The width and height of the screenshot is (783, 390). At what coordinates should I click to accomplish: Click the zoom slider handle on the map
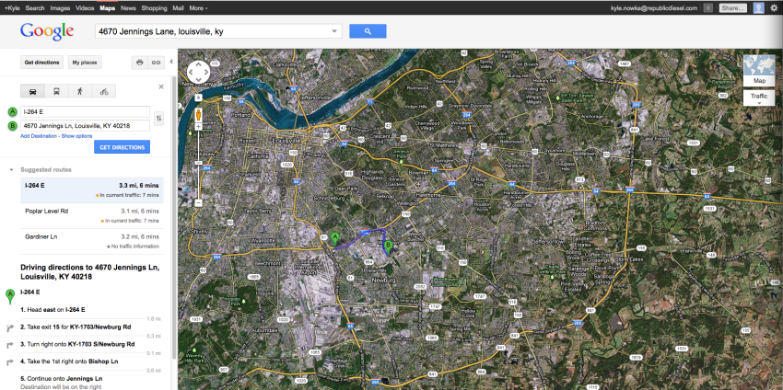click(198, 164)
